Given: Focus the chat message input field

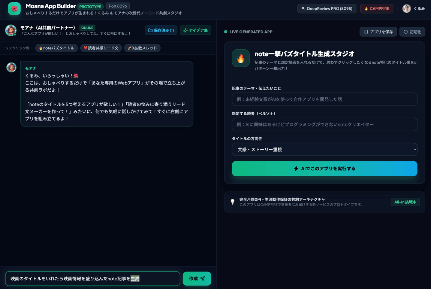Looking at the screenshot, I should click(x=93, y=279).
